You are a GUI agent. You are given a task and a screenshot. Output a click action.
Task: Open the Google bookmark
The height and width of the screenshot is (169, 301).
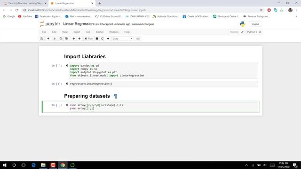point(9,16)
